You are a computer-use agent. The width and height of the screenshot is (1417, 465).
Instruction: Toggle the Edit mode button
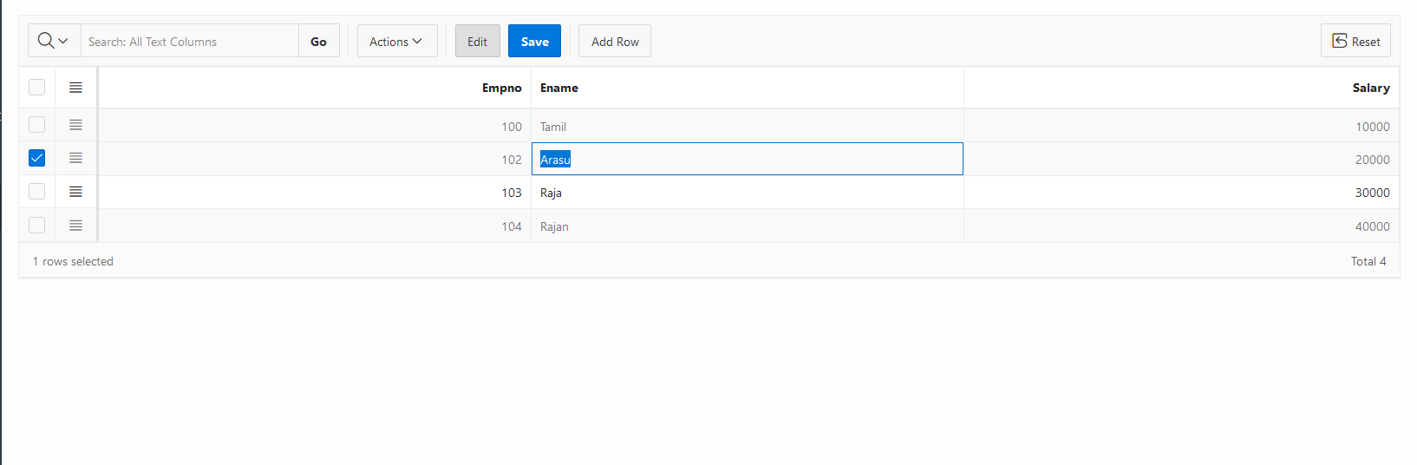pos(478,41)
